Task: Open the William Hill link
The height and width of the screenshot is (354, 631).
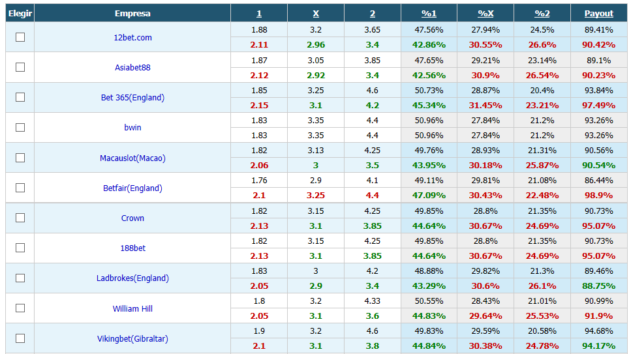Action: 133,308
